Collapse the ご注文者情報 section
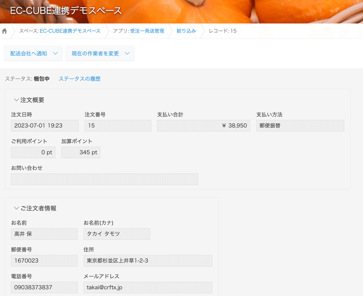Image resolution: width=363 pixels, height=296 pixels. pos(16,208)
